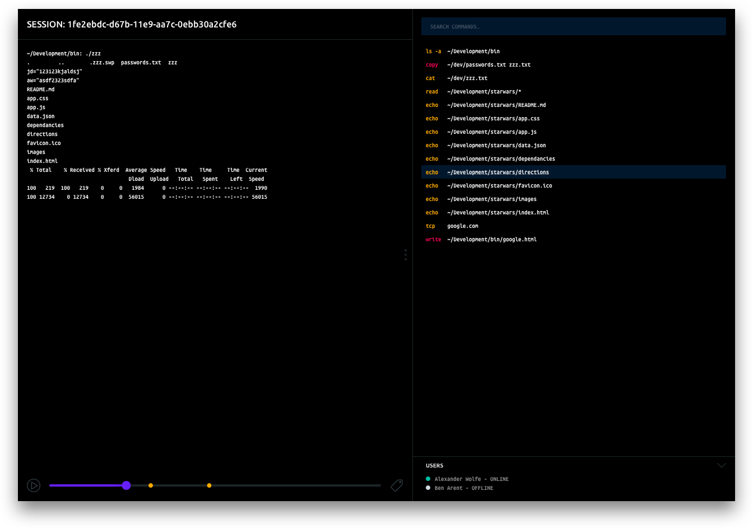Jump to the first orange timeline marker

point(151,485)
